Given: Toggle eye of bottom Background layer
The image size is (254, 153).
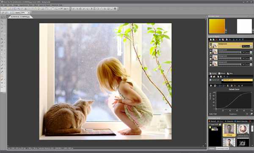Looking at the screenshot, I should [211, 62].
